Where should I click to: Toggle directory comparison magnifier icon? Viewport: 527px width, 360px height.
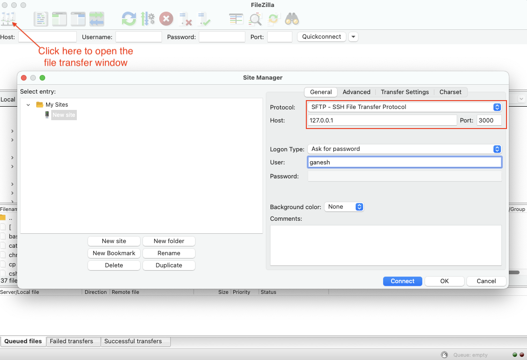click(255, 19)
